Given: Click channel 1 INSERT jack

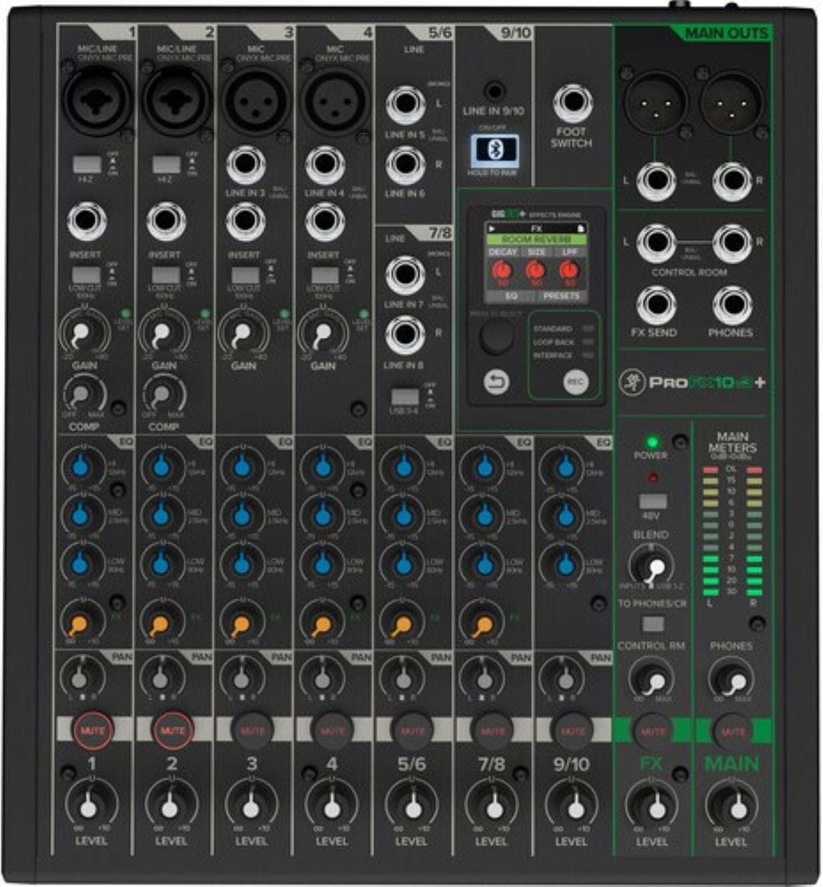Looking at the screenshot, I should click(86, 222).
